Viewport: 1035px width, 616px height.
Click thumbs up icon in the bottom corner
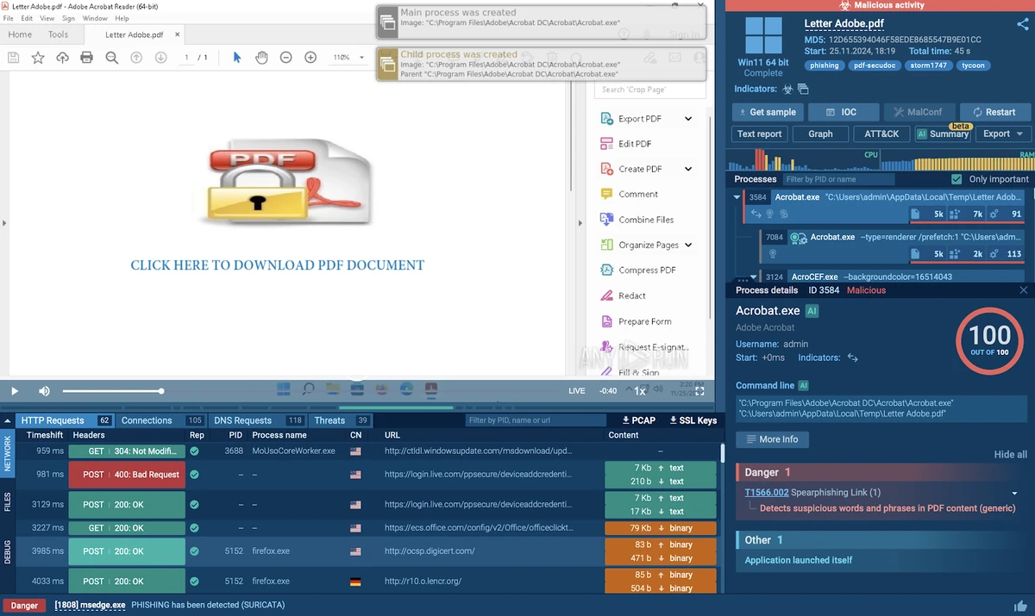coord(1021,606)
